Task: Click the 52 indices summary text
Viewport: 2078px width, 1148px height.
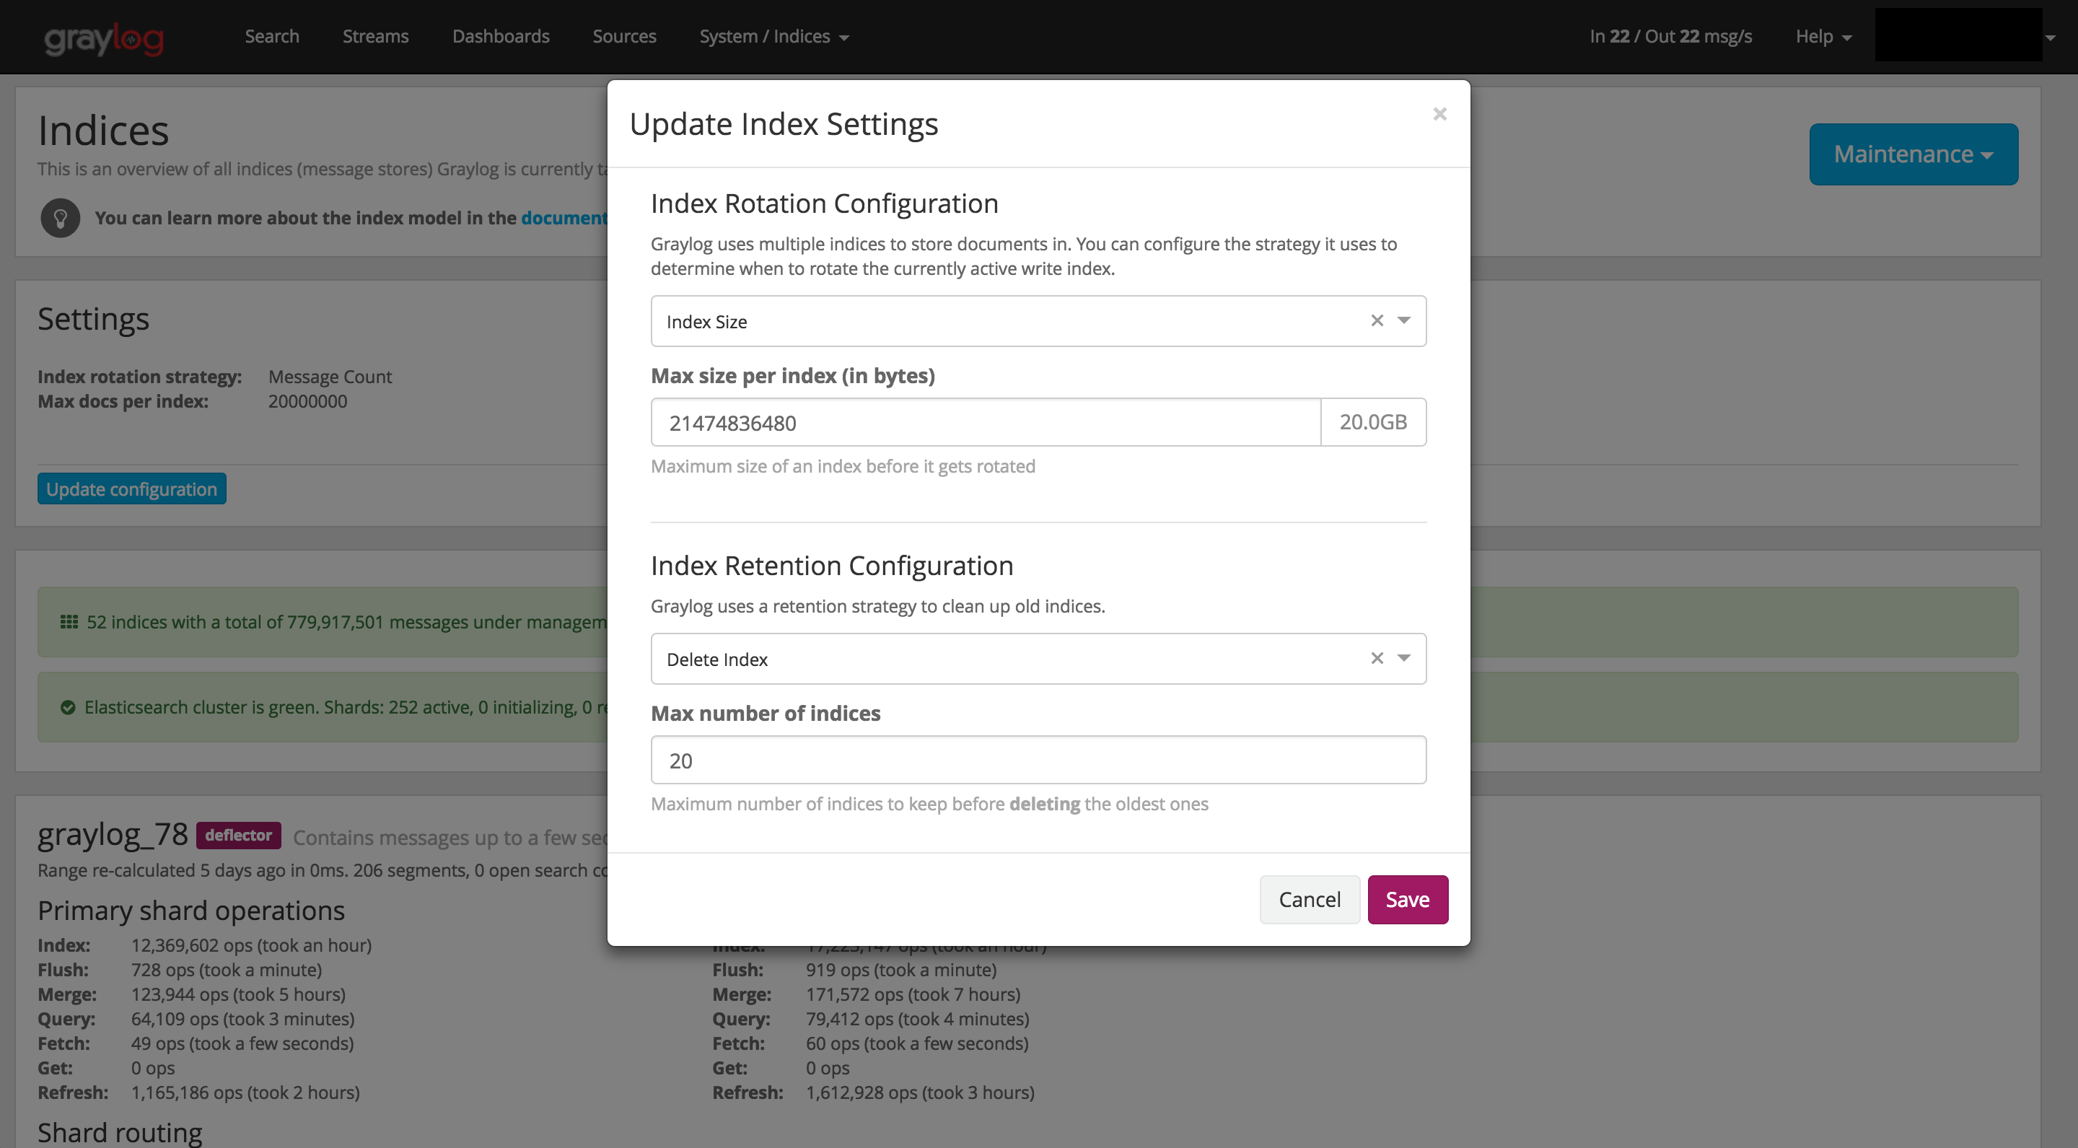Action: pos(346,621)
